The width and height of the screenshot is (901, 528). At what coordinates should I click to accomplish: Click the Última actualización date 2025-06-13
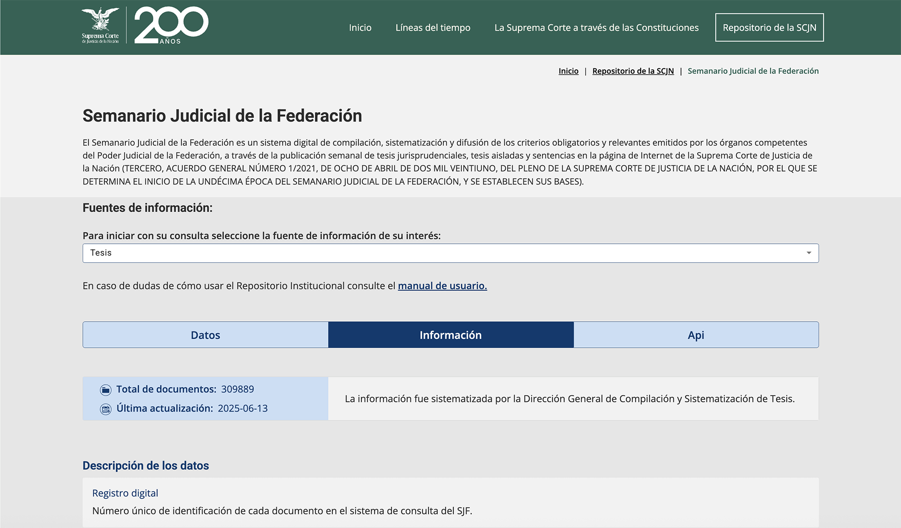point(243,408)
